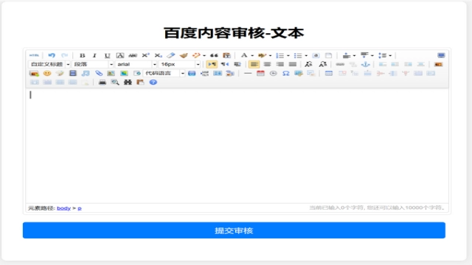
Task: Toggle strikethrough ABC formatting
Action: pos(133,55)
